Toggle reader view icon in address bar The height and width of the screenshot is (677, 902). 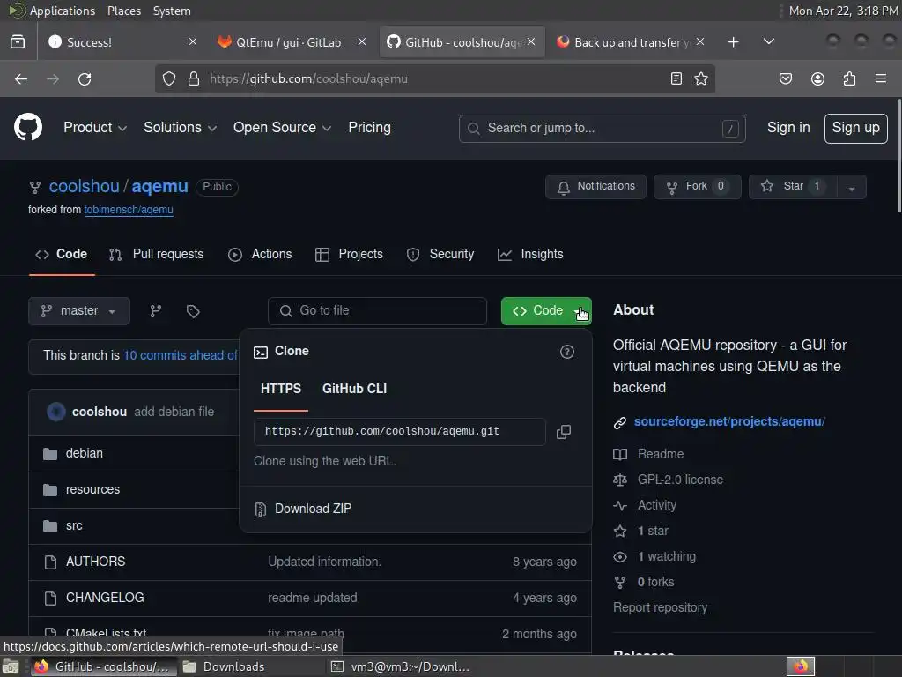676,78
